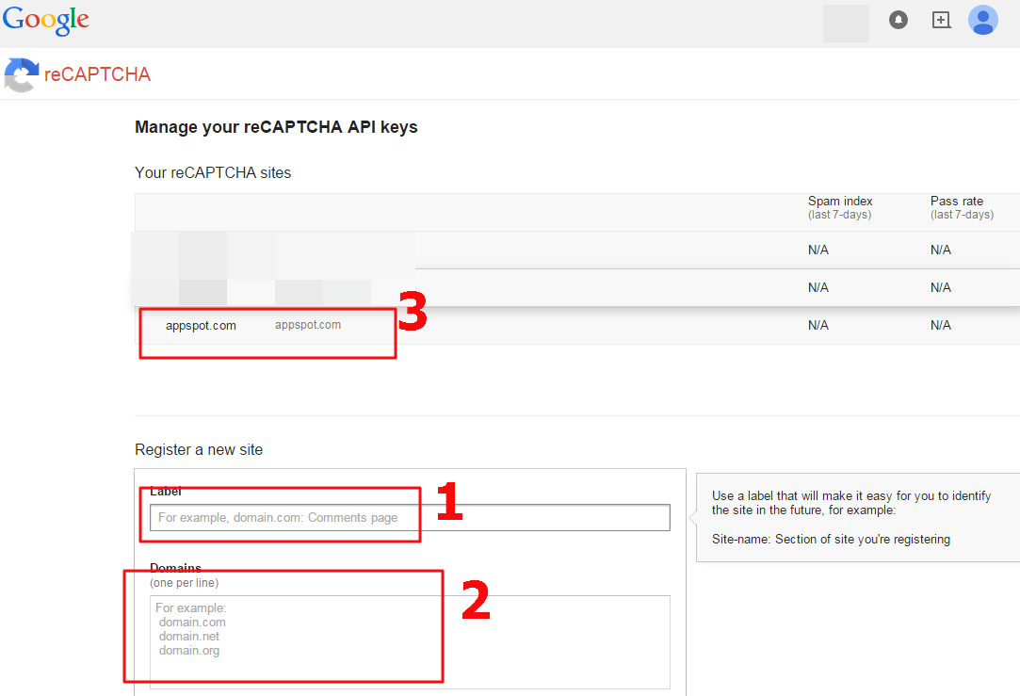Focus the Domains text area

(x=410, y=642)
